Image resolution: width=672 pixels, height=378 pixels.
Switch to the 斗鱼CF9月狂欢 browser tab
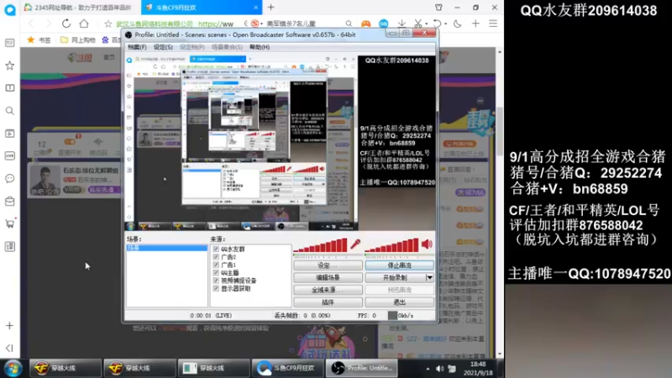tap(201, 8)
